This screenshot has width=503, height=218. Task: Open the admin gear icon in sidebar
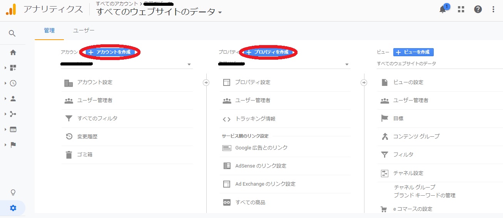click(13, 208)
